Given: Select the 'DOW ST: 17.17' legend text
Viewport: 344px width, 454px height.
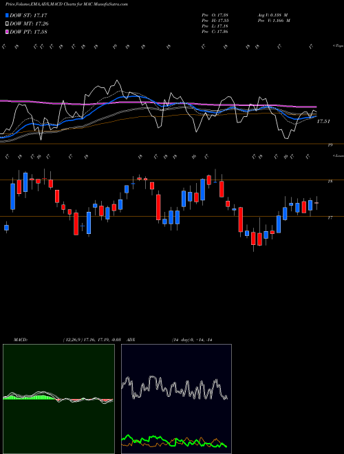Looking at the screenshot, I should point(28,15).
